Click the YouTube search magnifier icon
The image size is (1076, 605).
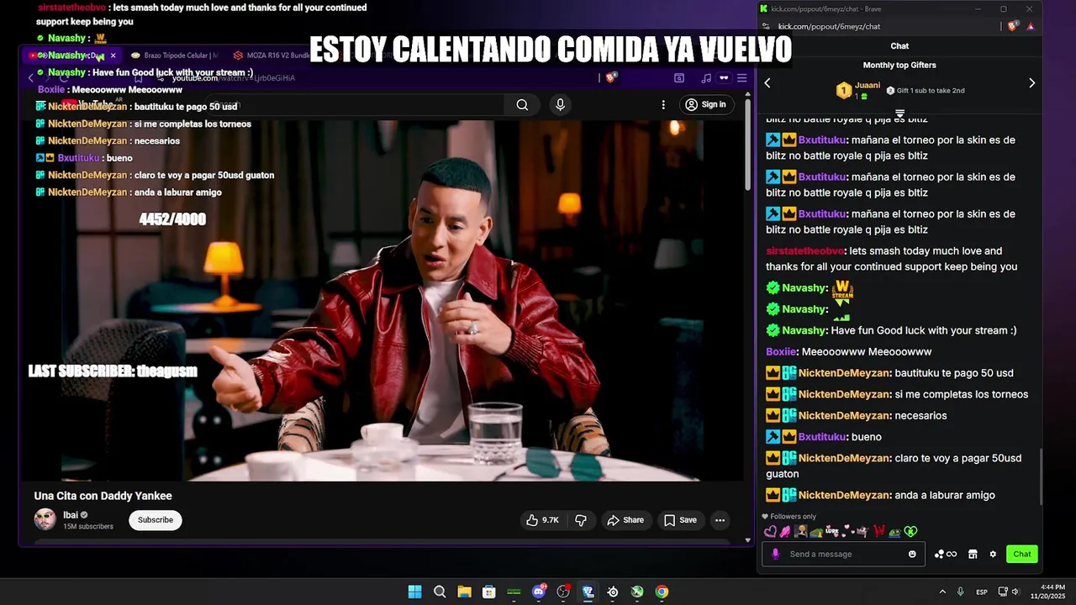point(522,105)
